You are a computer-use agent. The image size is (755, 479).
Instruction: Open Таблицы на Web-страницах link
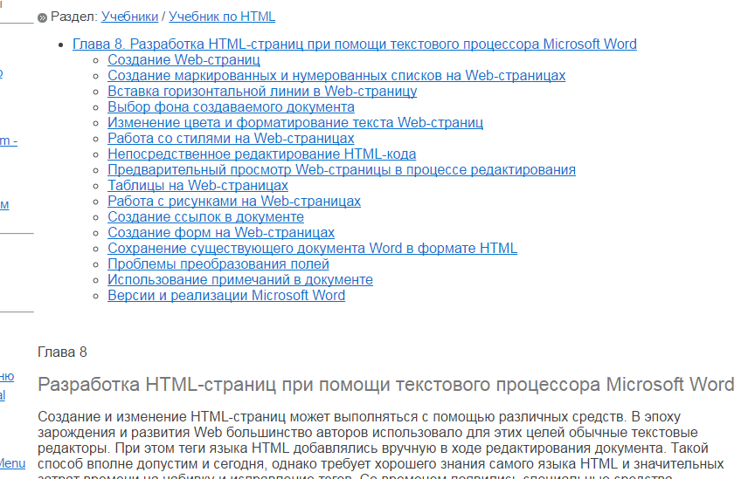tap(197, 186)
